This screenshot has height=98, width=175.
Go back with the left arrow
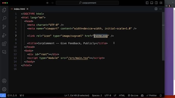[48, 3]
